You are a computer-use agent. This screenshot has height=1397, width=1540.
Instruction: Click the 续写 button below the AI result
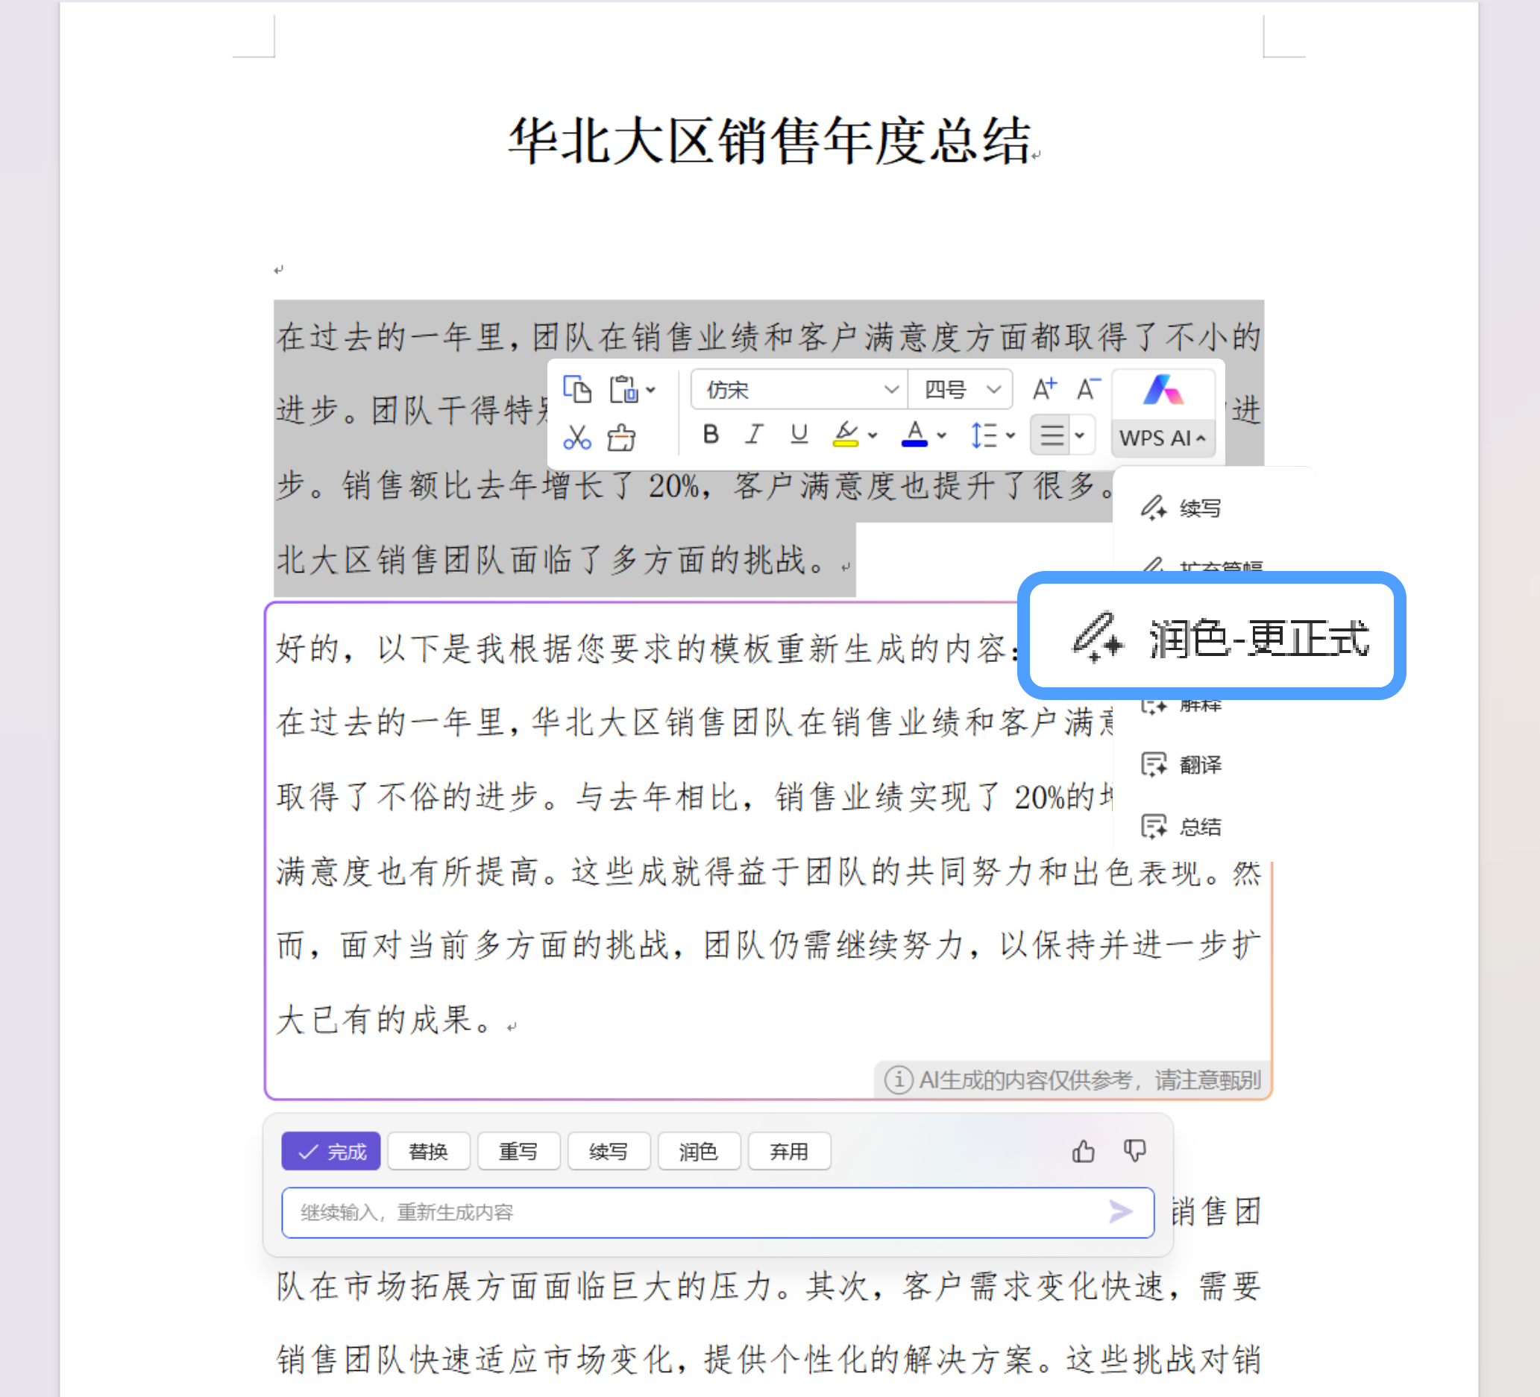[x=609, y=1151]
